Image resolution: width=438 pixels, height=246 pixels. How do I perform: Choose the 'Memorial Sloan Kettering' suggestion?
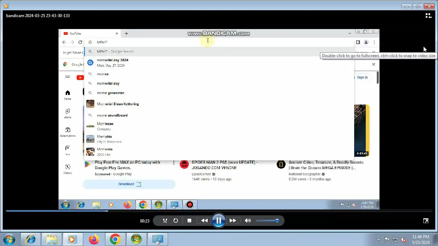pos(219,104)
